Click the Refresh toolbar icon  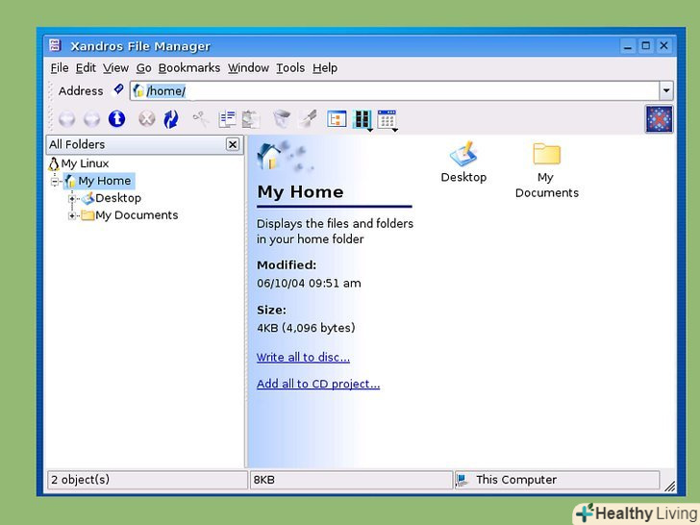[x=171, y=119]
